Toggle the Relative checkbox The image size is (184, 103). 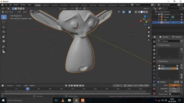[158, 82]
